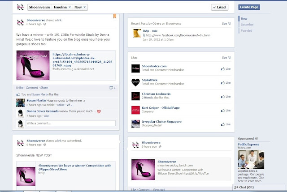Click the StylistPick heart logo
The width and height of the screenshot is (287, 192).
(x=135, y=82)
